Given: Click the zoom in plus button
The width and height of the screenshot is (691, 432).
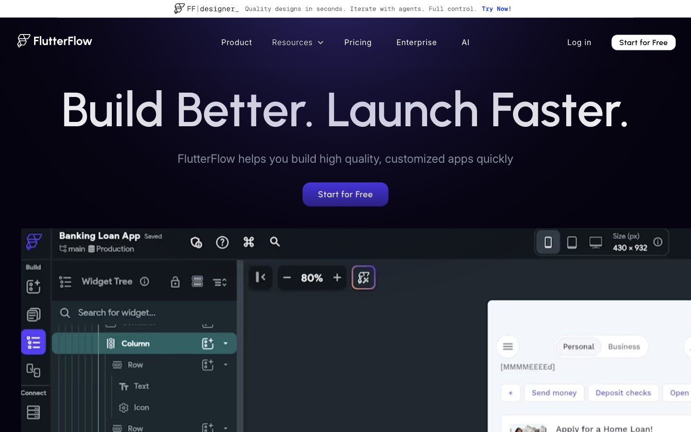Looking at the screenshot, I should (337, 277).
